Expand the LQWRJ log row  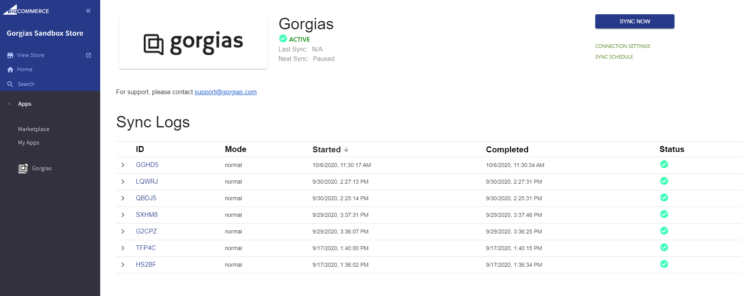click(123, 182)
